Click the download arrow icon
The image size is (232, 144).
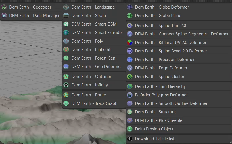130,139
